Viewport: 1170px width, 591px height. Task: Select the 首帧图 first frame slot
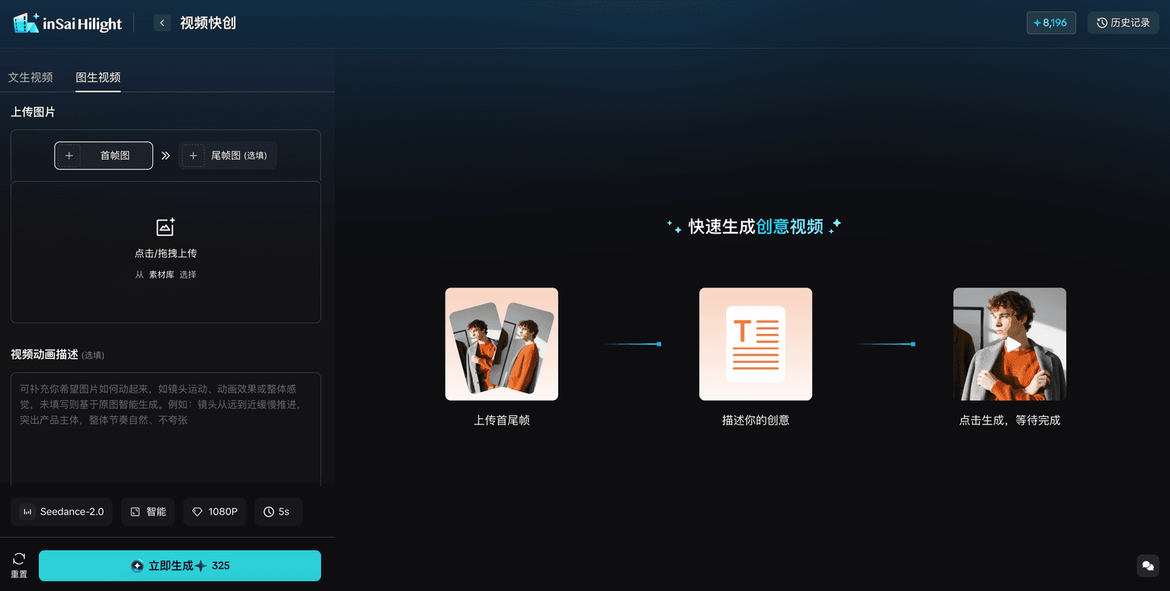pyautogui.click(x=104, y=156)
